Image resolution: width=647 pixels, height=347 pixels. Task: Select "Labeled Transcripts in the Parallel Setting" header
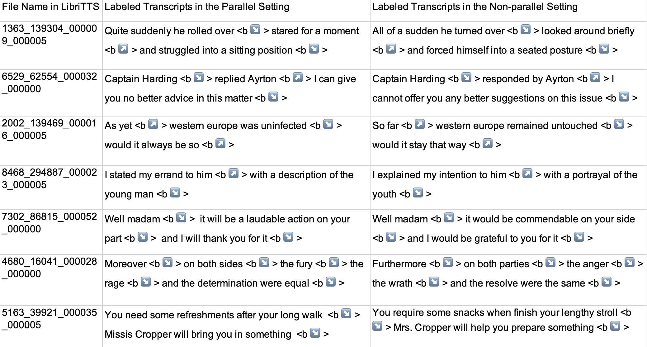[x=197, y=7]
